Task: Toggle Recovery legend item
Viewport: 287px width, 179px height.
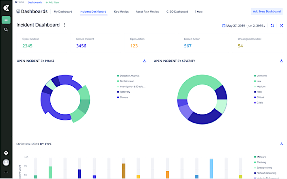Action: click(x=123, y=92)
